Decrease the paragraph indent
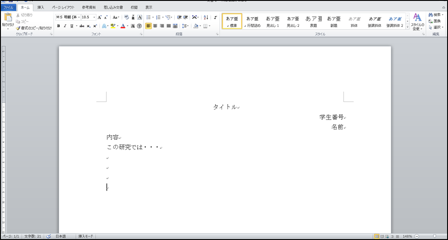This screenshot has width=448, height=240. coord(179,18)
